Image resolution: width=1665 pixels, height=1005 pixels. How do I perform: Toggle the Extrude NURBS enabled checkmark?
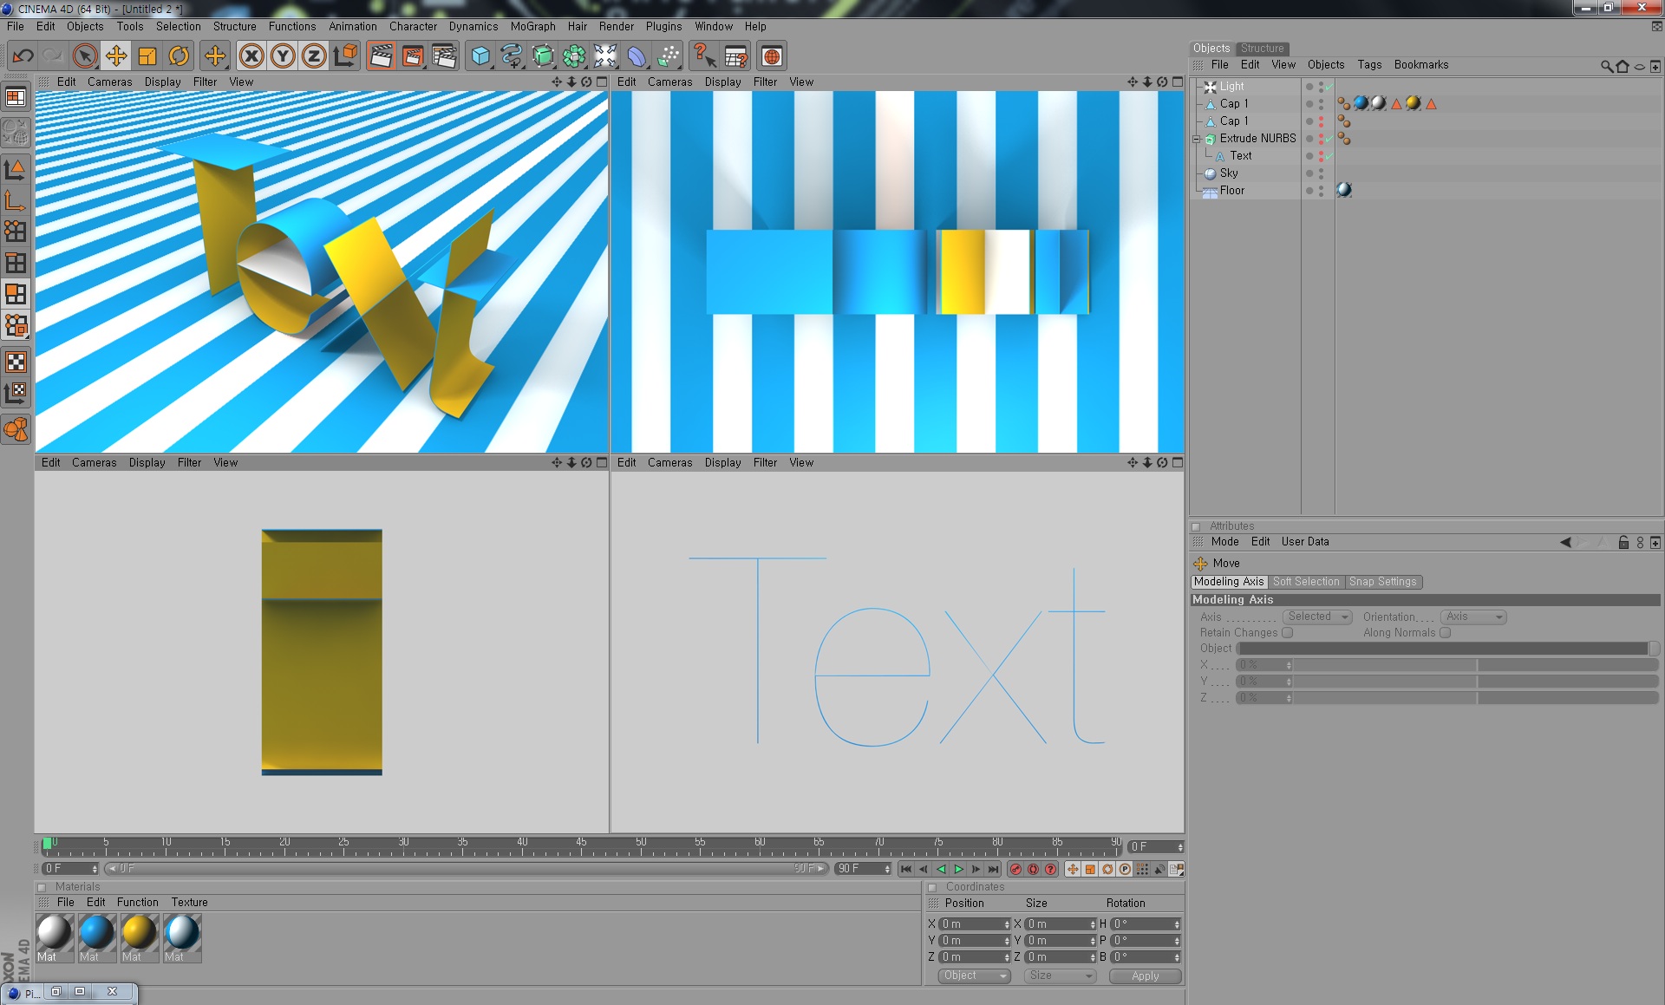[1329, 139]
